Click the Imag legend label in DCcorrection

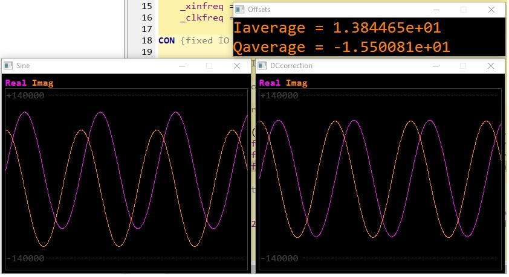[x=296, y=83]
